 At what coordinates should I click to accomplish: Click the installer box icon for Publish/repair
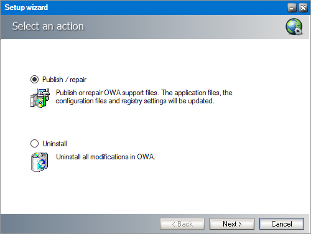pos(40,98)
